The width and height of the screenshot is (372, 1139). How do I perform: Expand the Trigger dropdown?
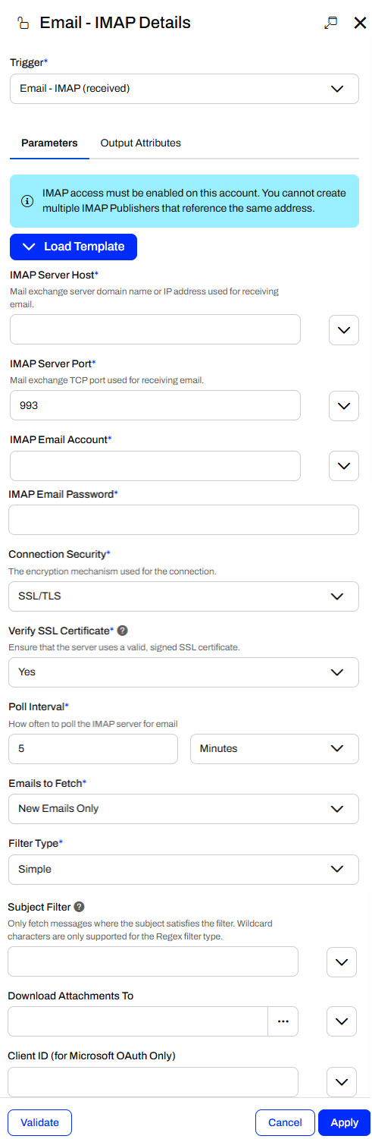coord(184,89)
